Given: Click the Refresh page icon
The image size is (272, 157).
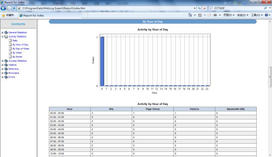Looking at the screenshot, I should pyautogui.click(x=199, y=8).
